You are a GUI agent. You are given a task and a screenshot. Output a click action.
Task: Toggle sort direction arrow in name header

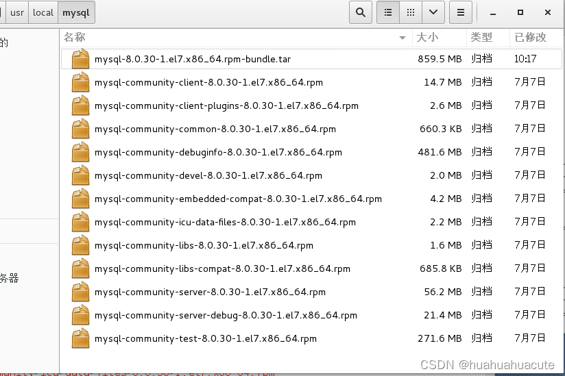click(402, 38)
